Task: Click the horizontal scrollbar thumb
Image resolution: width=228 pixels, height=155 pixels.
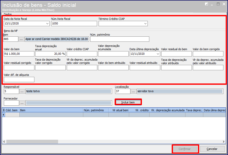Action: click(32, 142)
